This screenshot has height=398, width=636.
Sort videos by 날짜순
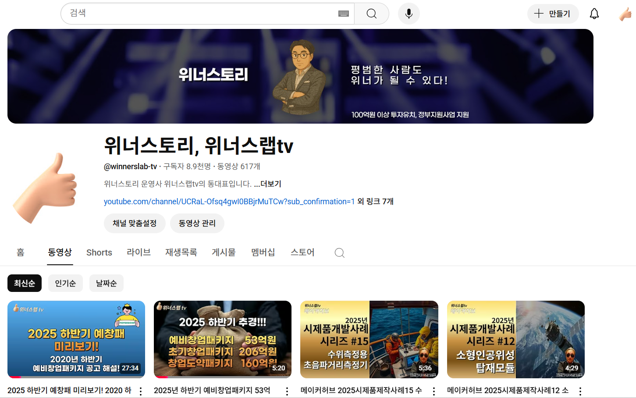coord(107,283)
